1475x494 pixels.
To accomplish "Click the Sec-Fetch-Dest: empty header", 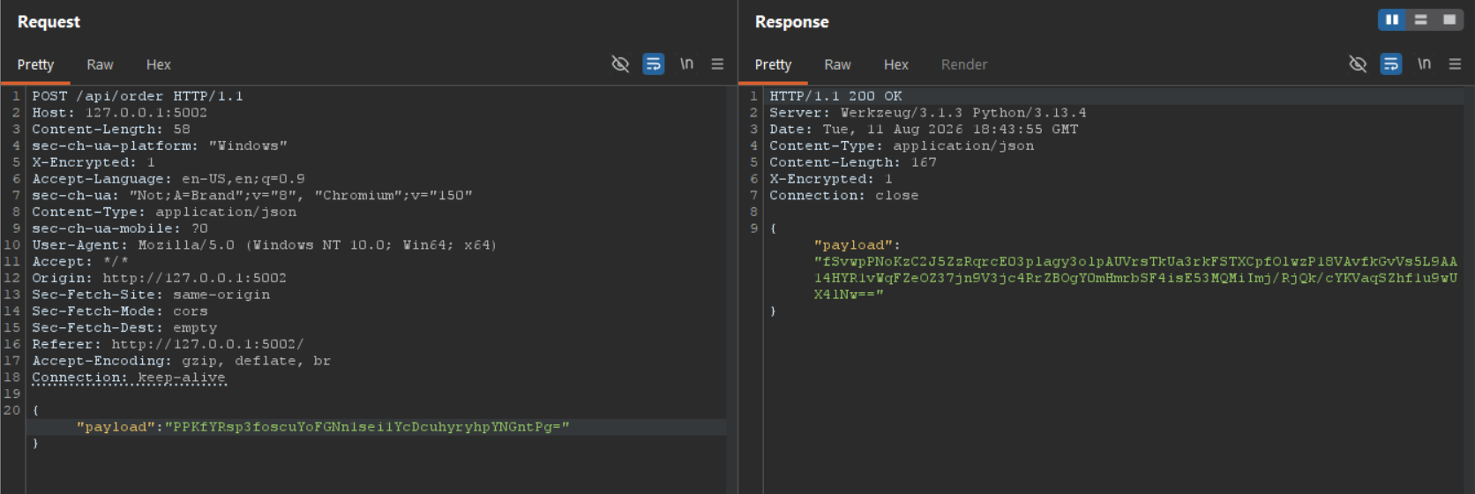I will [124, 327].
